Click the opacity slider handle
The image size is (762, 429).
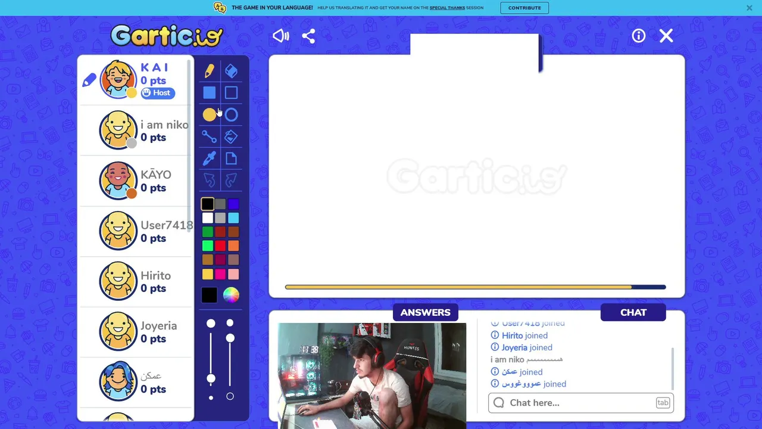pos(230,338)
